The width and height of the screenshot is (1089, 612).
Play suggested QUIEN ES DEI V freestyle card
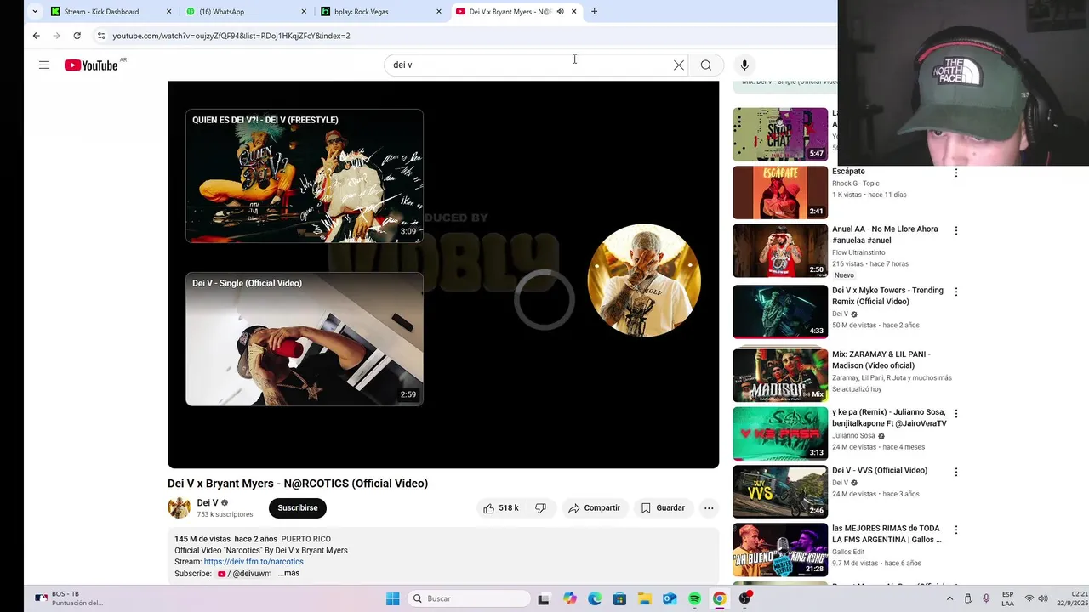305,176
